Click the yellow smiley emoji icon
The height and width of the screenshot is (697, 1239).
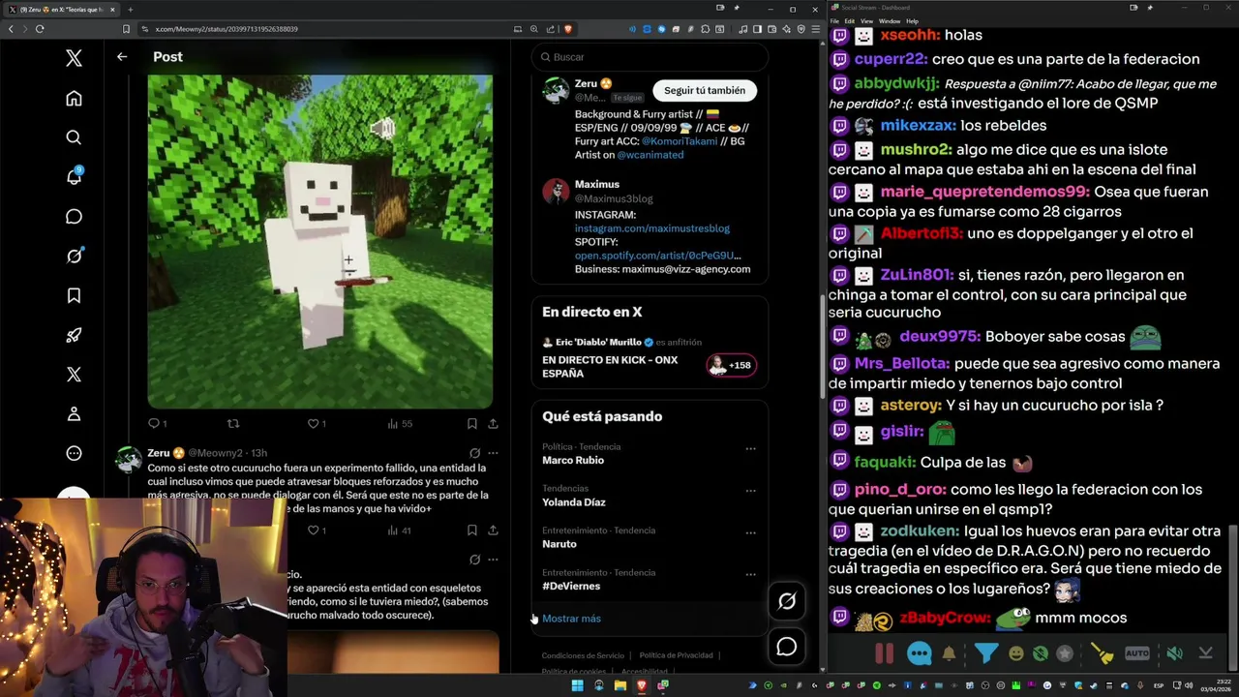[1015, 653]
